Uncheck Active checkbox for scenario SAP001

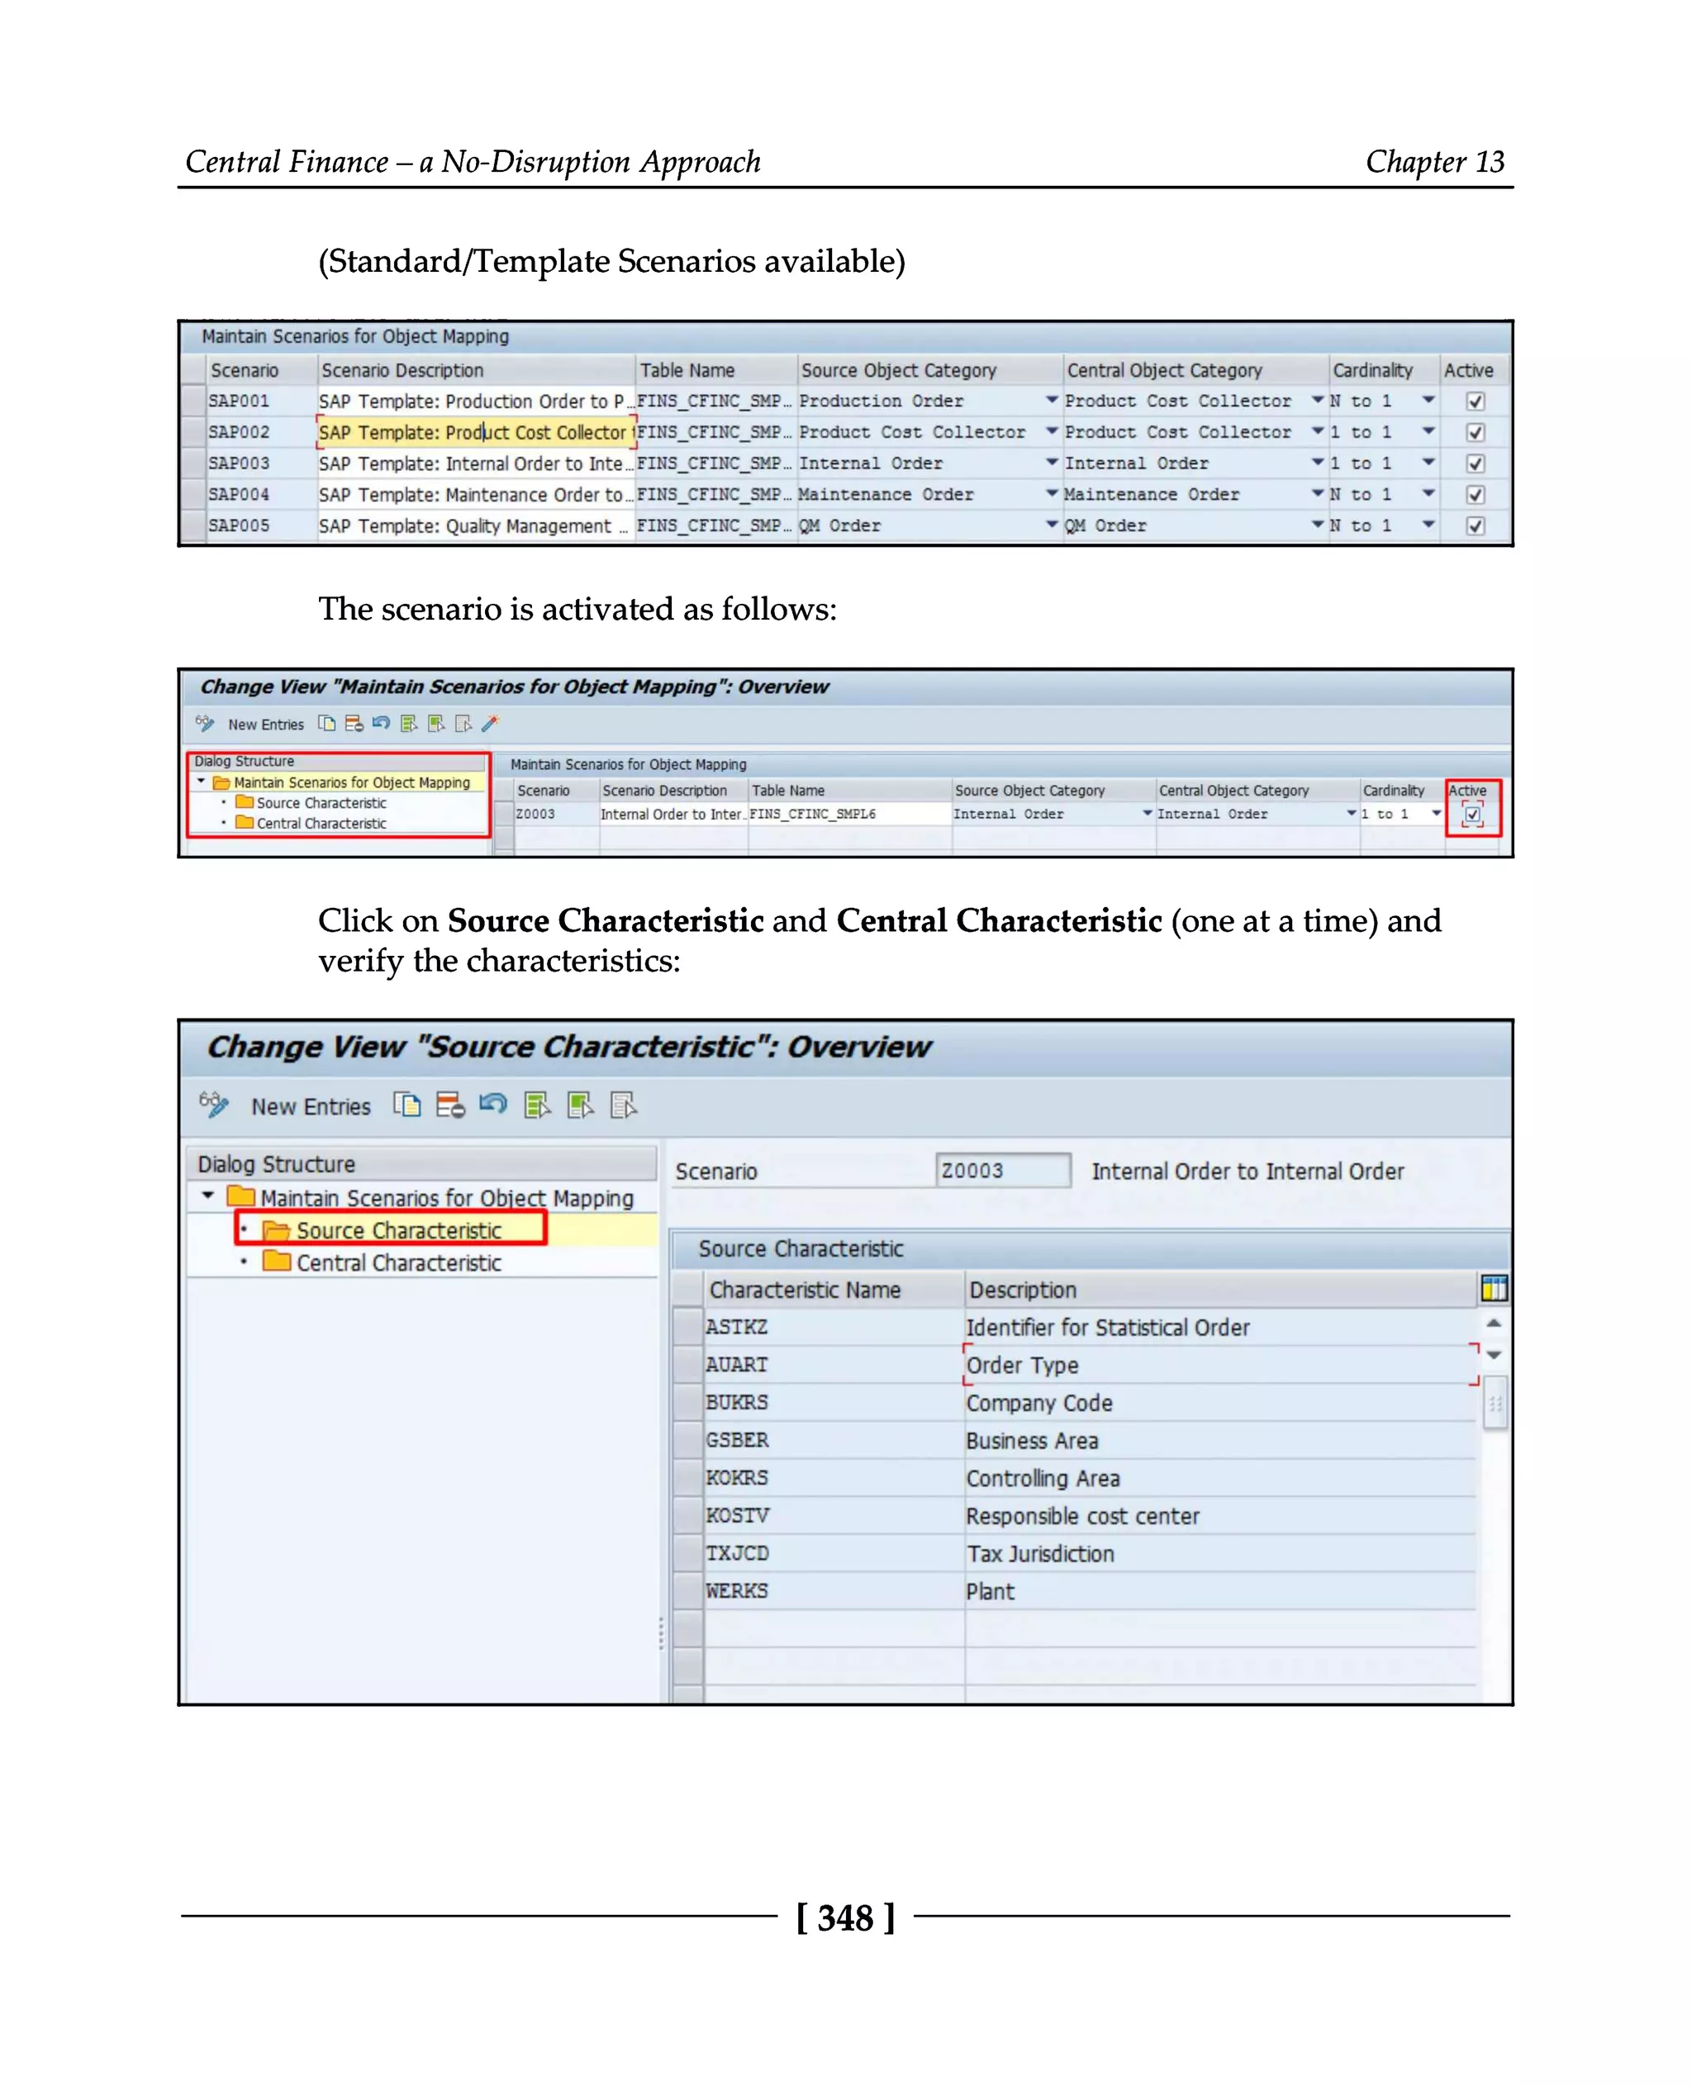[1476, 401]
